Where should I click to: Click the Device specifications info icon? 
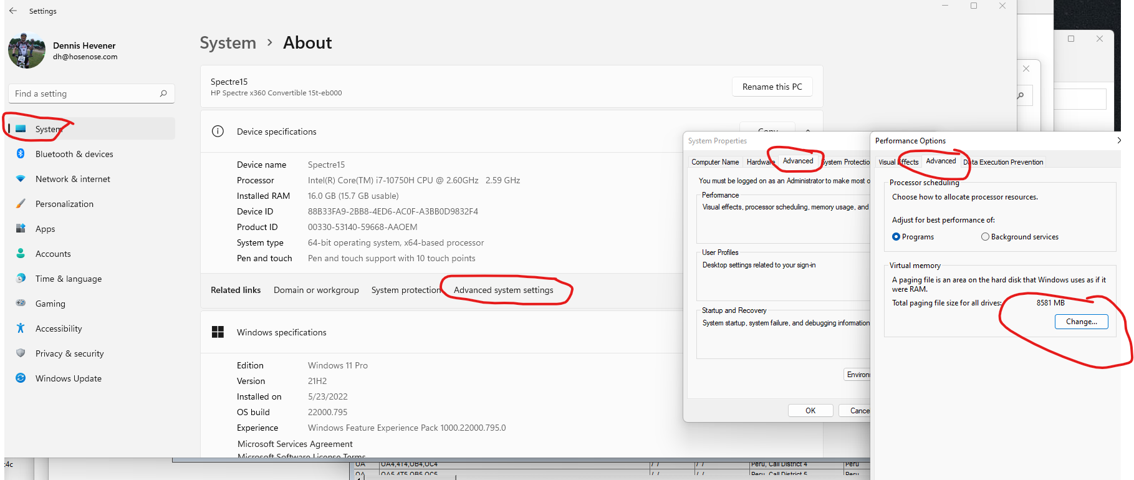coord(218,132)
